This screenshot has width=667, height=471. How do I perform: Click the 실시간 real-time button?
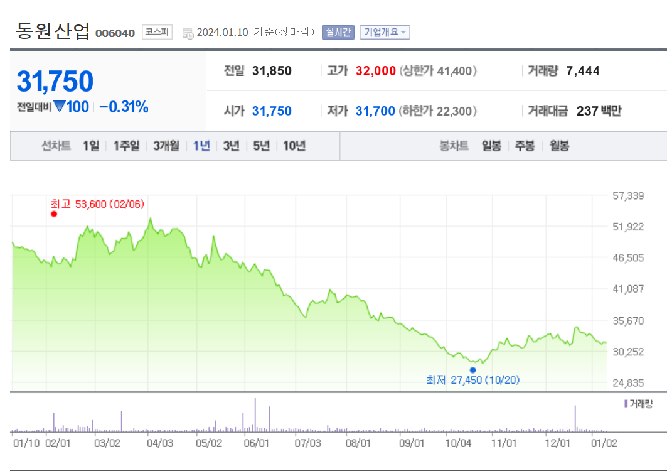pyautogui.click(x=338, y=33)
